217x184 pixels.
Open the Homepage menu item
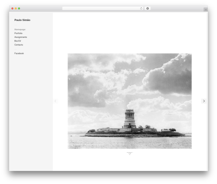(x=20, y=30)
